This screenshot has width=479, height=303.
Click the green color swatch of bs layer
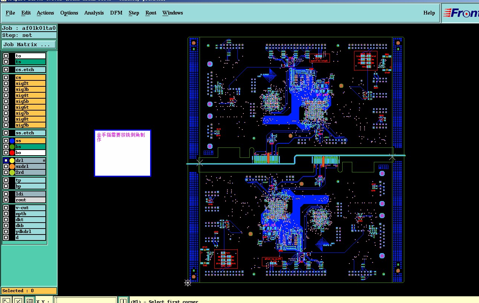click(x=12, y=147)
